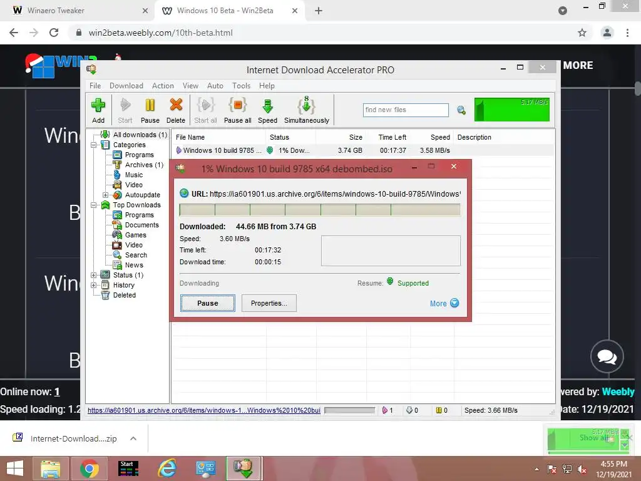This screenshot has width=641, height=481.
Task: Click the archive.org URL link in status bar
Action: pos(203,410)
